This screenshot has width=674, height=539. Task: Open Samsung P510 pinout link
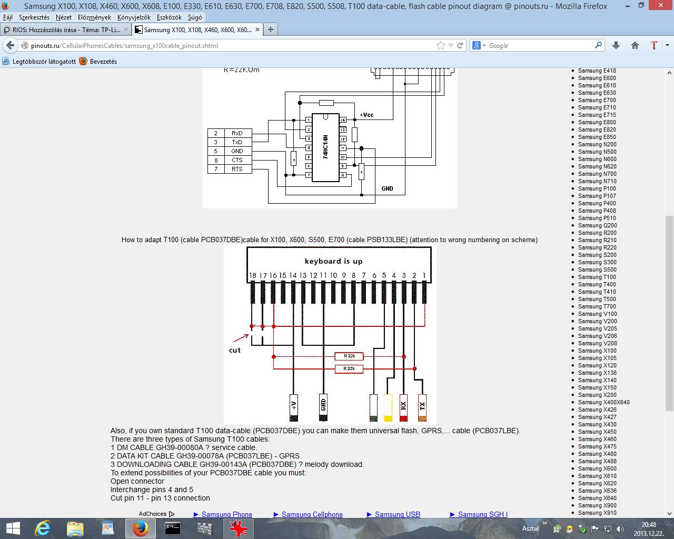point(597,218)
